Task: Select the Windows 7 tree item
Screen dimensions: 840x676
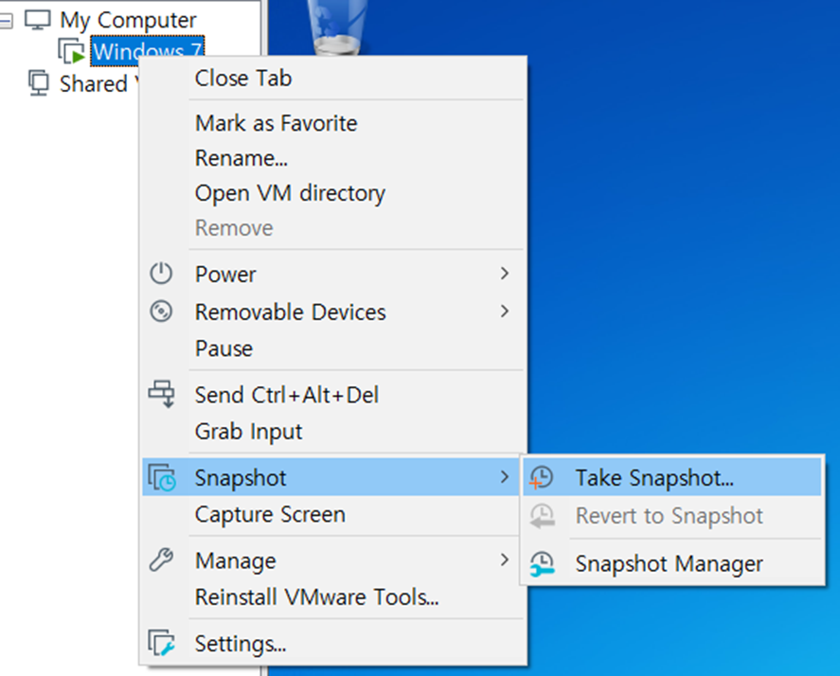Action: [148, 51]
